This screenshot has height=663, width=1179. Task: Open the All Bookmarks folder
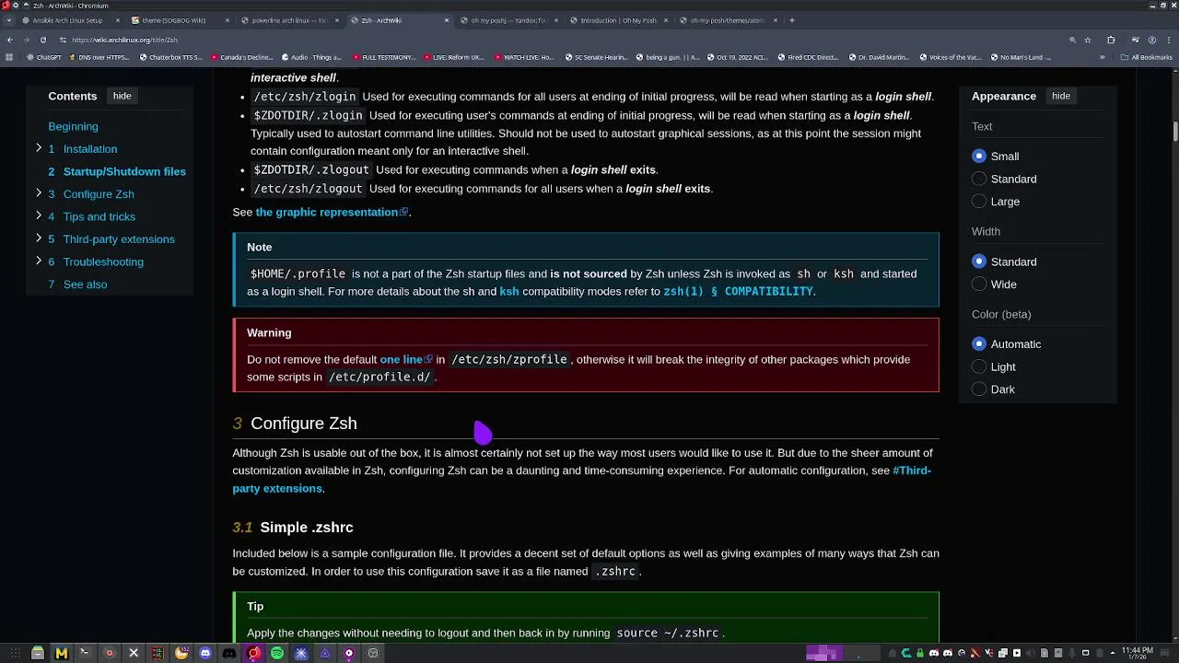(x=1147, y=57)
